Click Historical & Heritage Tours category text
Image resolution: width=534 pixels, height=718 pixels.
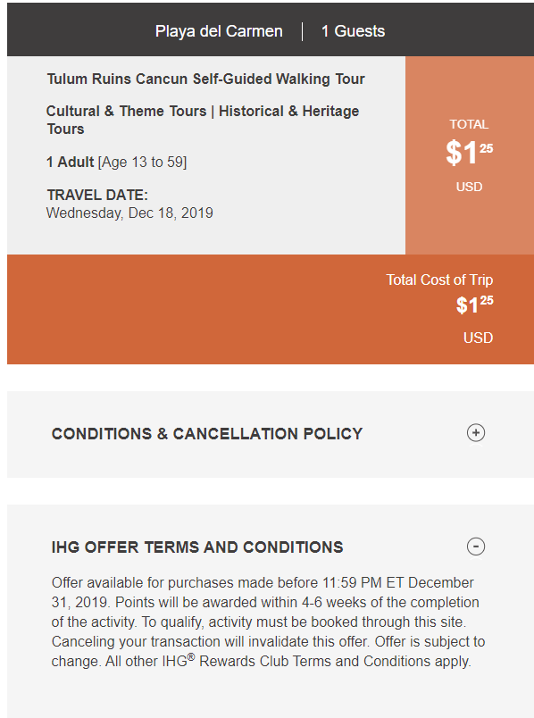coord(203,120)
